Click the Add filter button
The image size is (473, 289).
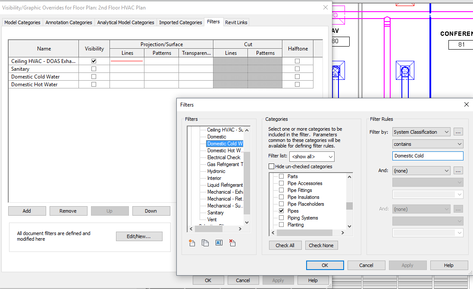(27, 211)
